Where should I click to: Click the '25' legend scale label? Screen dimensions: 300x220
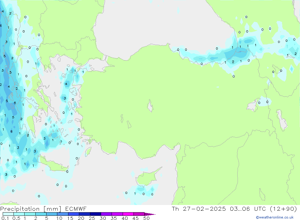(x=92, y=218)
